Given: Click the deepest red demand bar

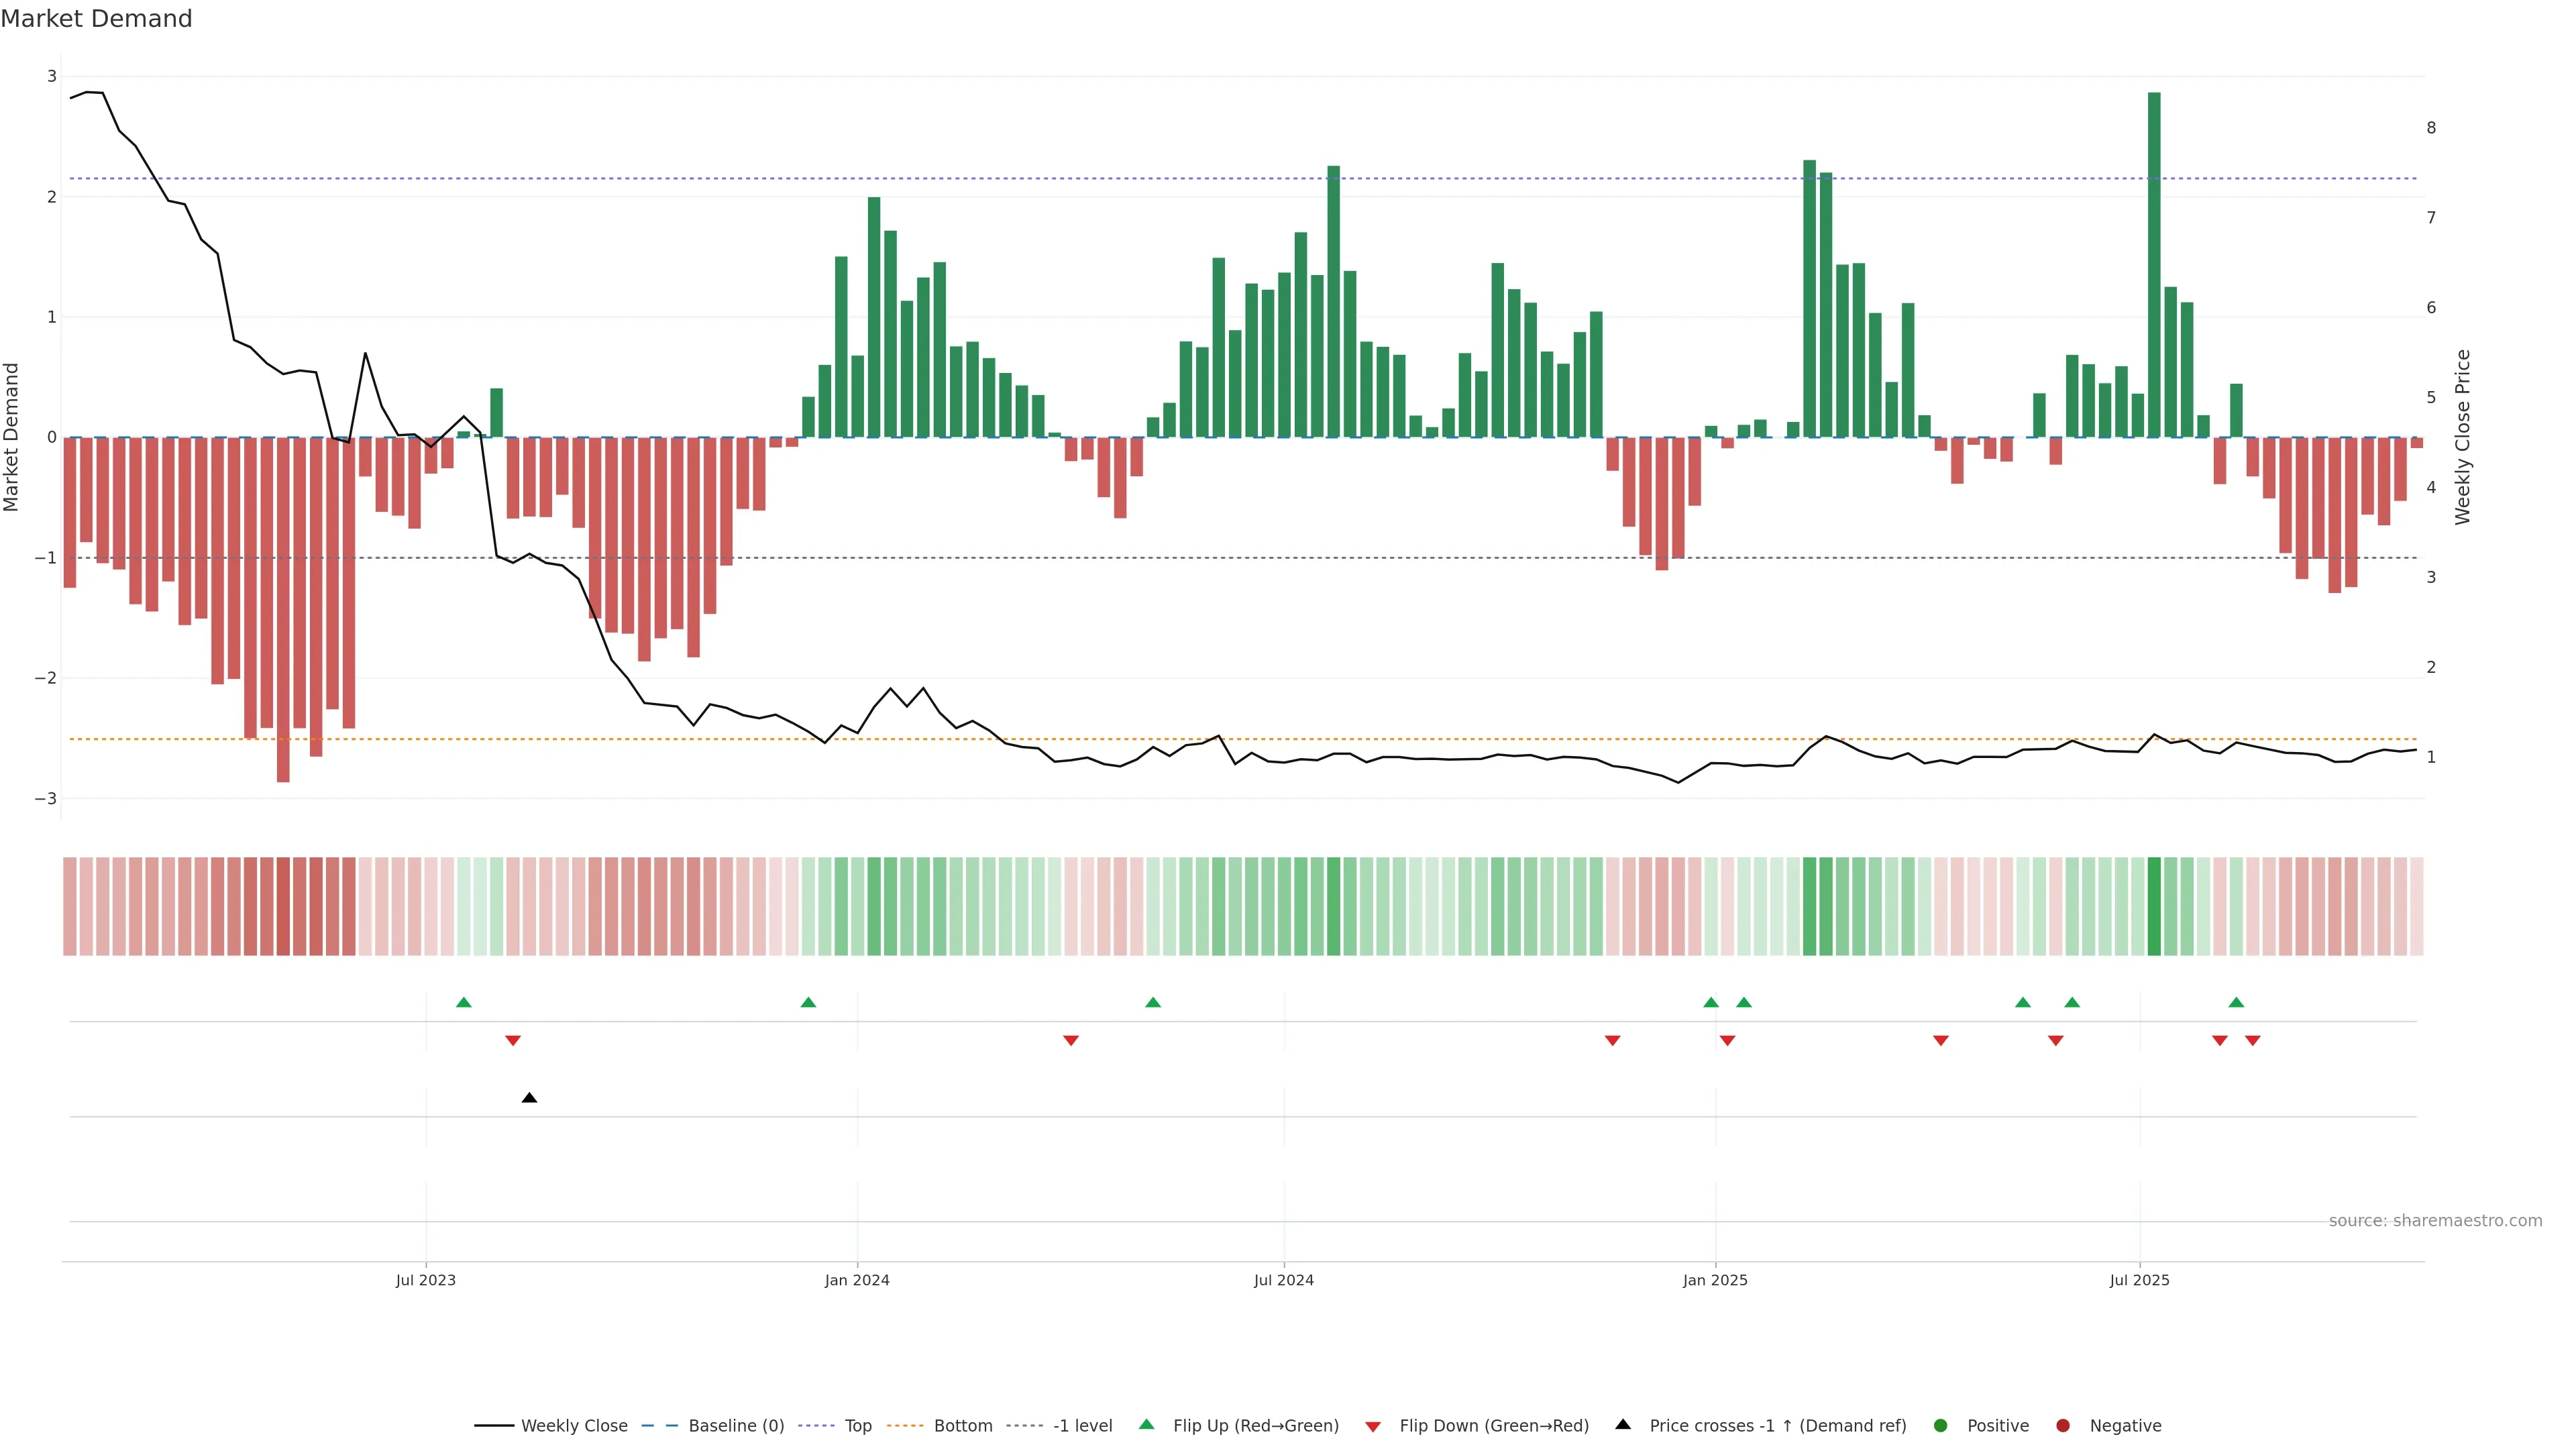Looking at the screenshot, I should pyautogui.click(x=283, y=610).
